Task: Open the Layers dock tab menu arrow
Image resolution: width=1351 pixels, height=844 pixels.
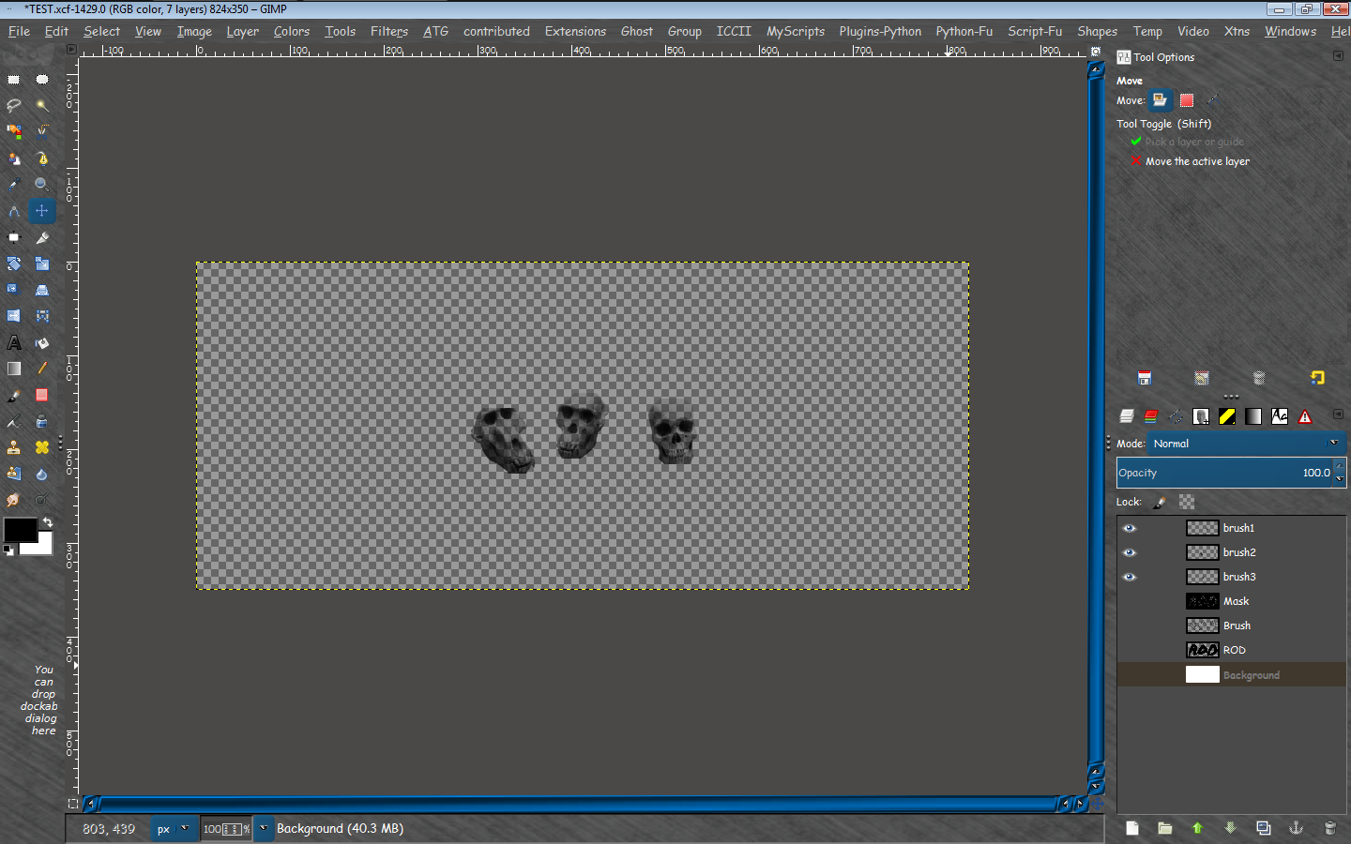Action: tap(1338, 414)
